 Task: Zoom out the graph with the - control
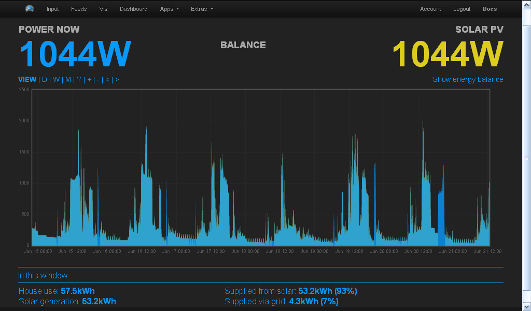click(x=98, y=79)
